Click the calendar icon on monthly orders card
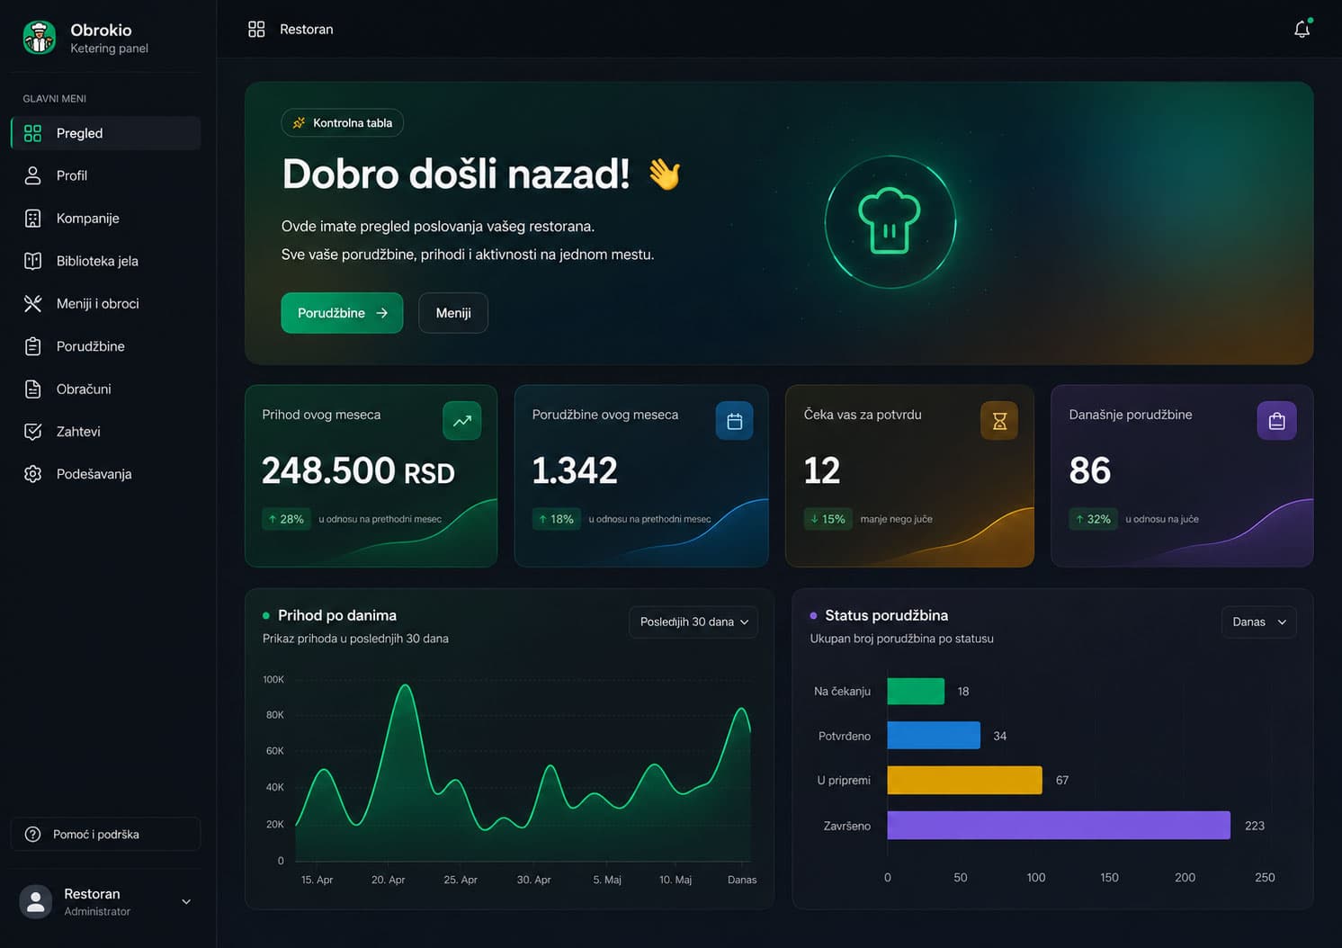This screenshot has height=948, width=1342. pyautogui.click(x=735, y=421)
